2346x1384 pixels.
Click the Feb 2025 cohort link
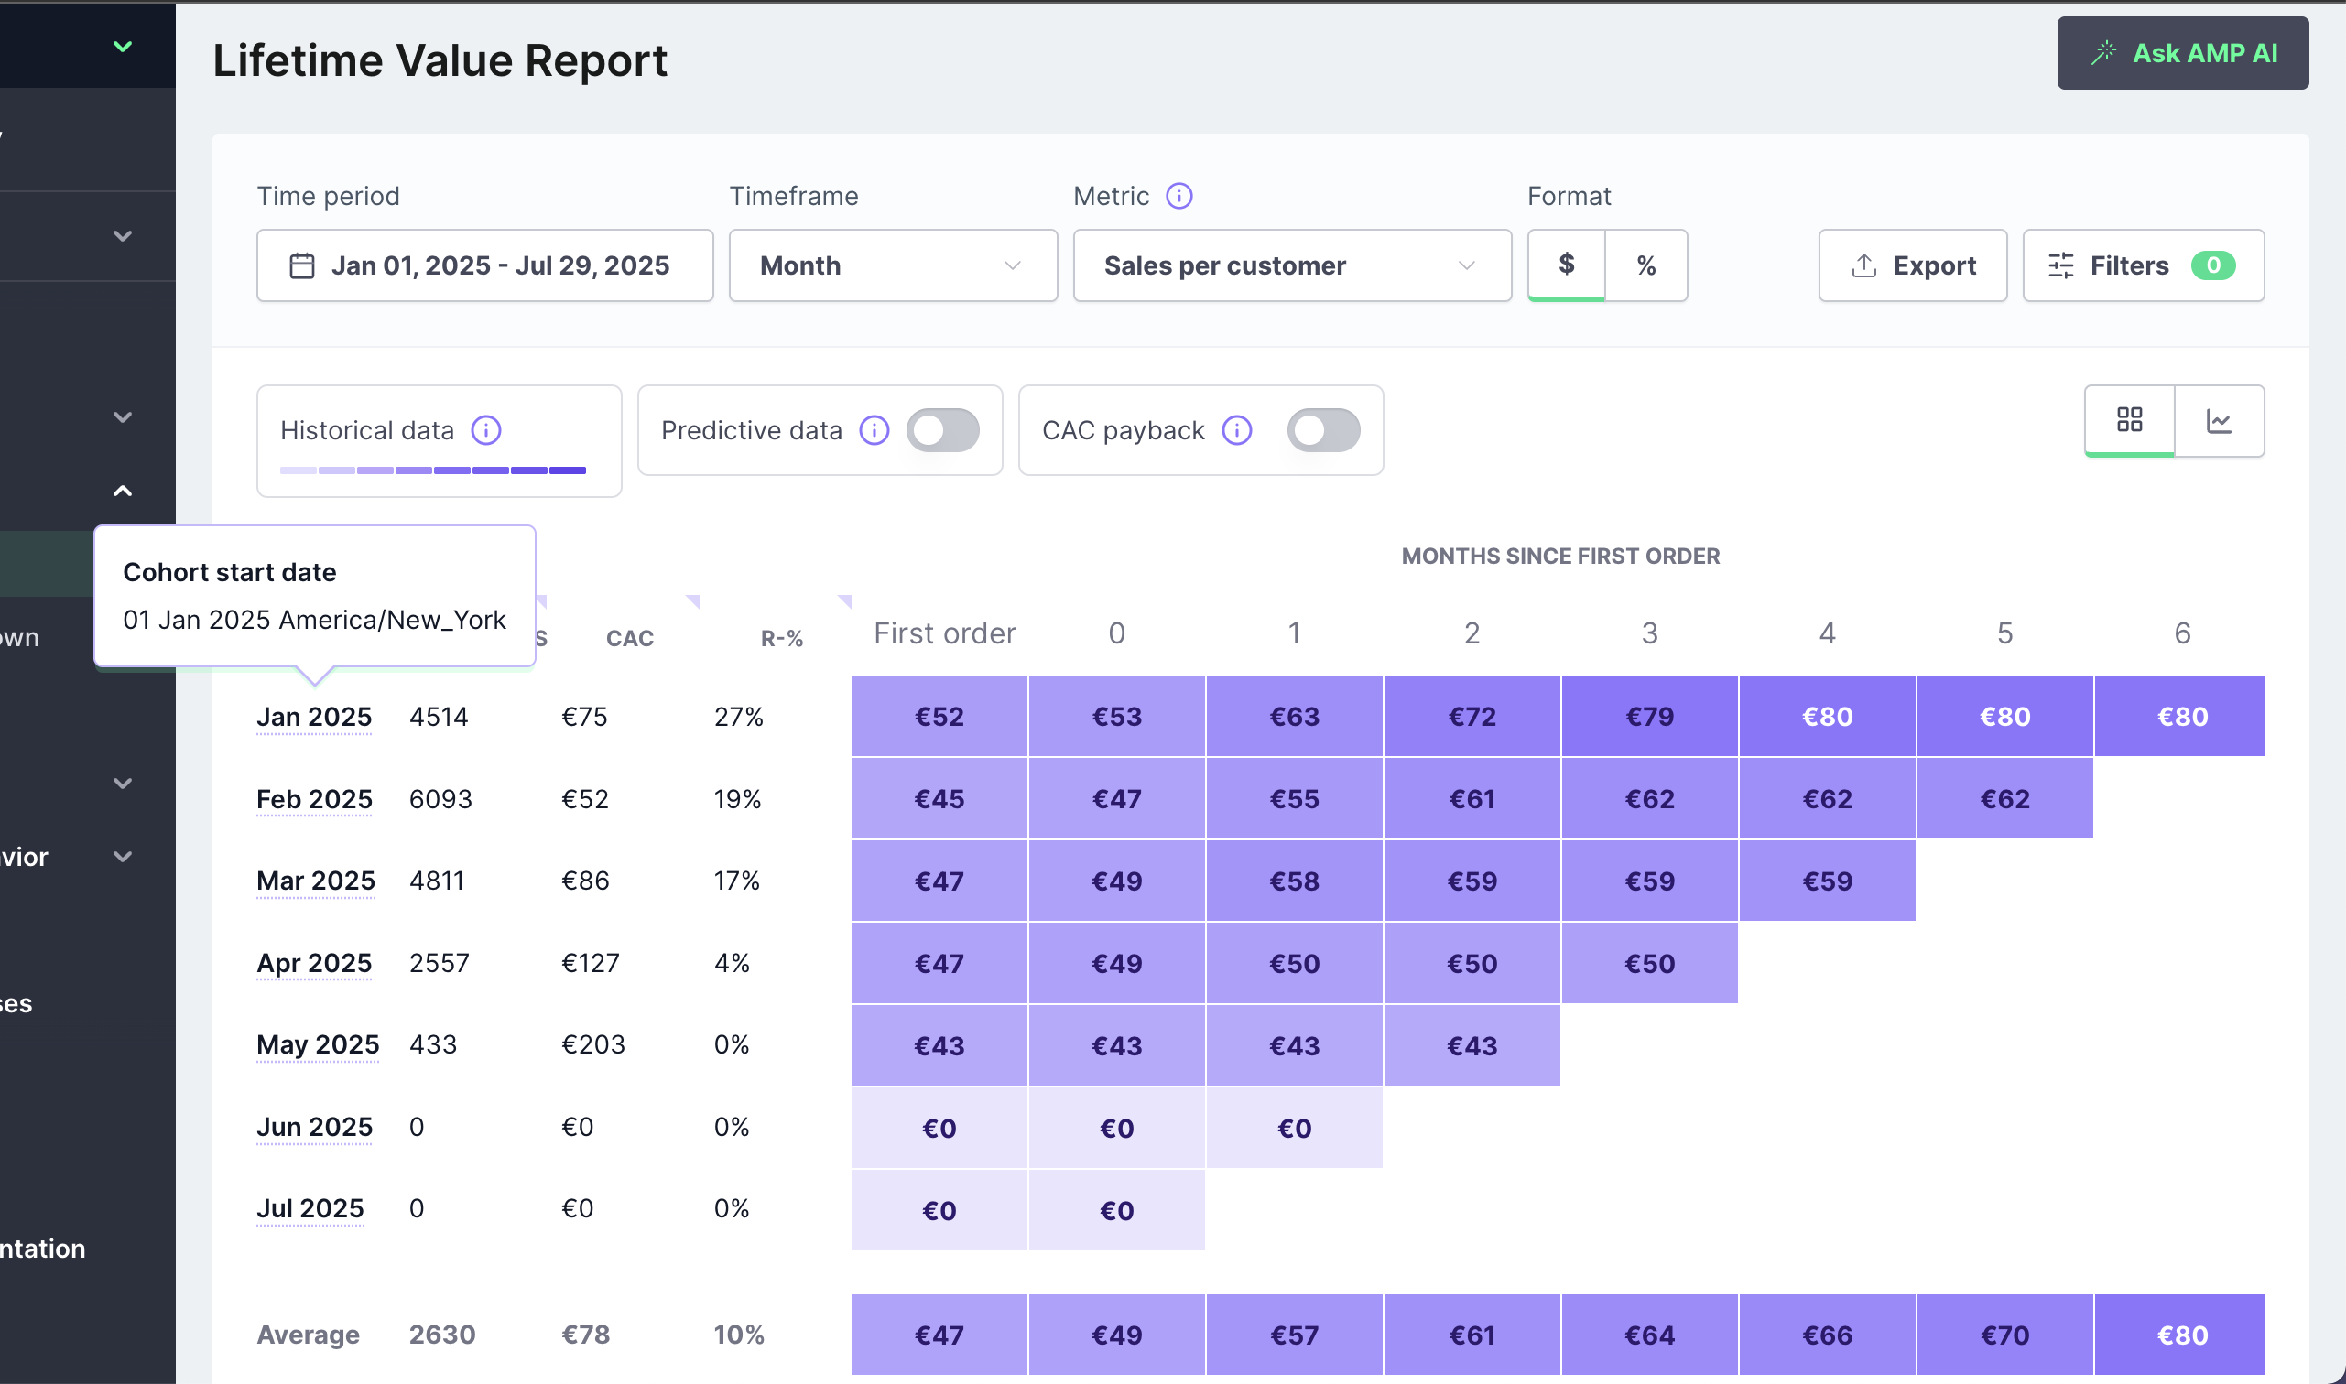[314, 799]
